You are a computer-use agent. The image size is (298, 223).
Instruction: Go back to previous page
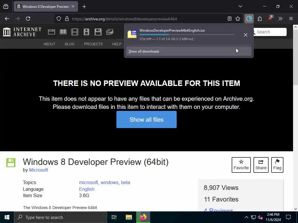(7, 19)
